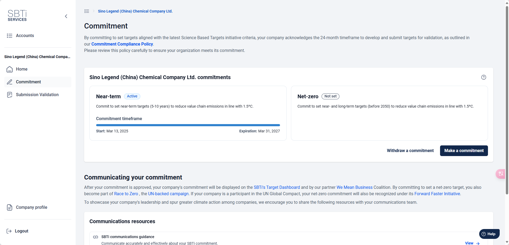
Task: Click the Make a commitment button
Action: 464,151
